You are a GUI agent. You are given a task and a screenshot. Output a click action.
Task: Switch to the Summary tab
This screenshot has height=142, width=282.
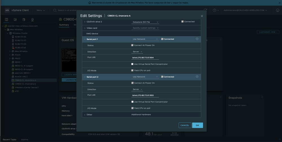click(x=64, y=25)
